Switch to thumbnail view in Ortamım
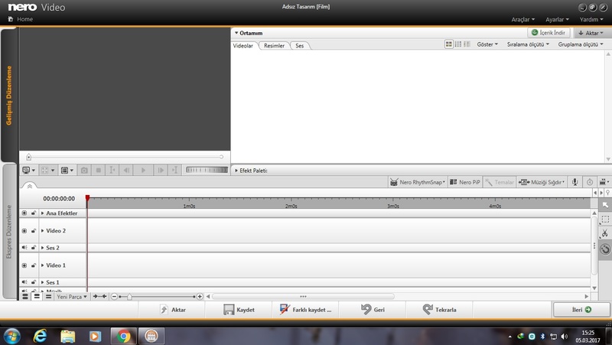Viewport: 612px width, 345px height. 449,44
